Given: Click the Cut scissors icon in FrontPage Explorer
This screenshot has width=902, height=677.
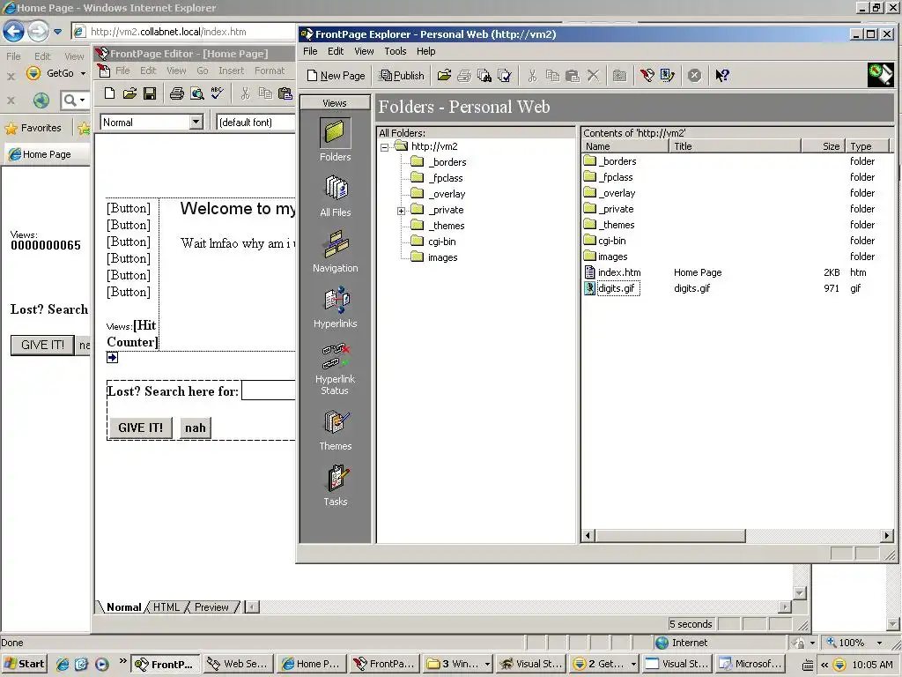Looking at the screenshot, I should [x=533, y=76].
